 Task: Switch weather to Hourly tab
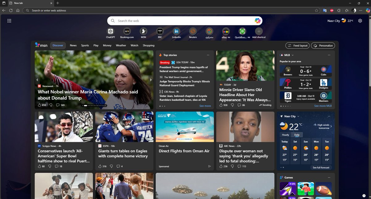pyautogui.click(x=285, y=135)
